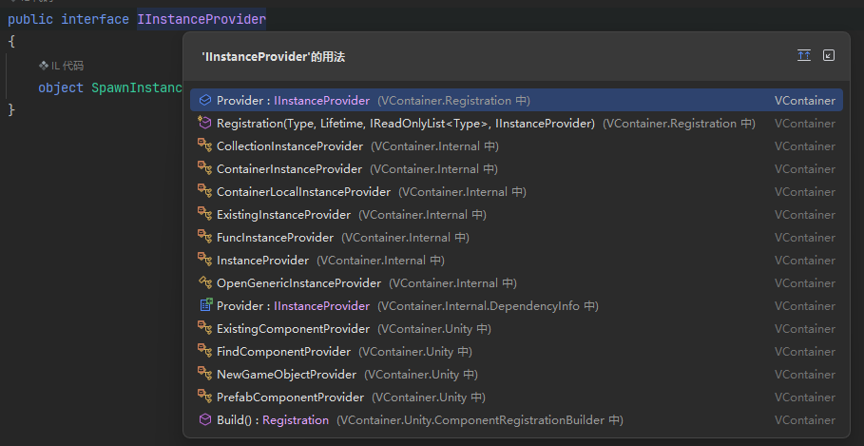Select ContainerInstanceProvider usage entry

click(289, 168)
